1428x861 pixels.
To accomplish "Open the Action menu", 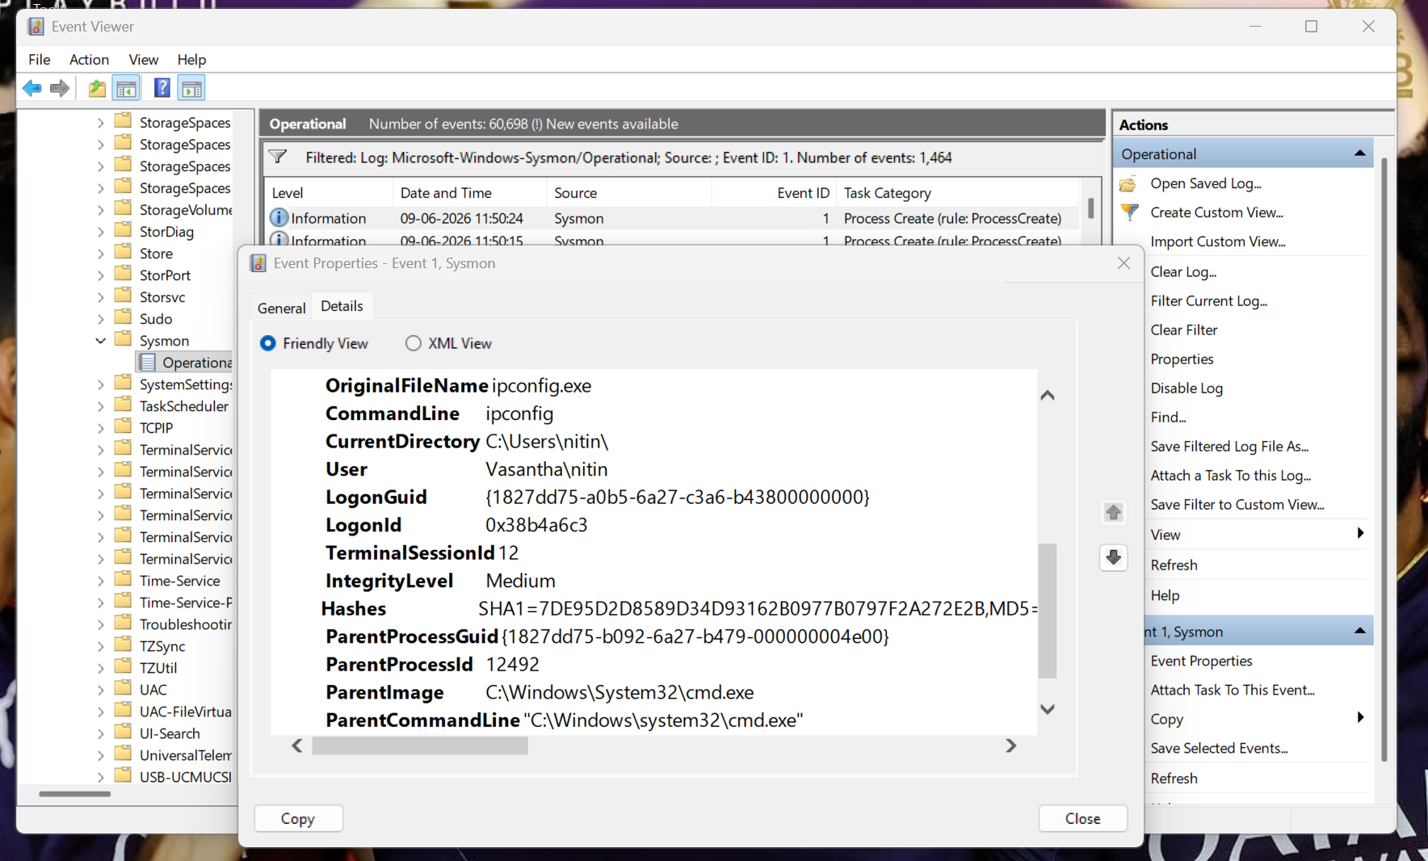I will coord(89,60).
